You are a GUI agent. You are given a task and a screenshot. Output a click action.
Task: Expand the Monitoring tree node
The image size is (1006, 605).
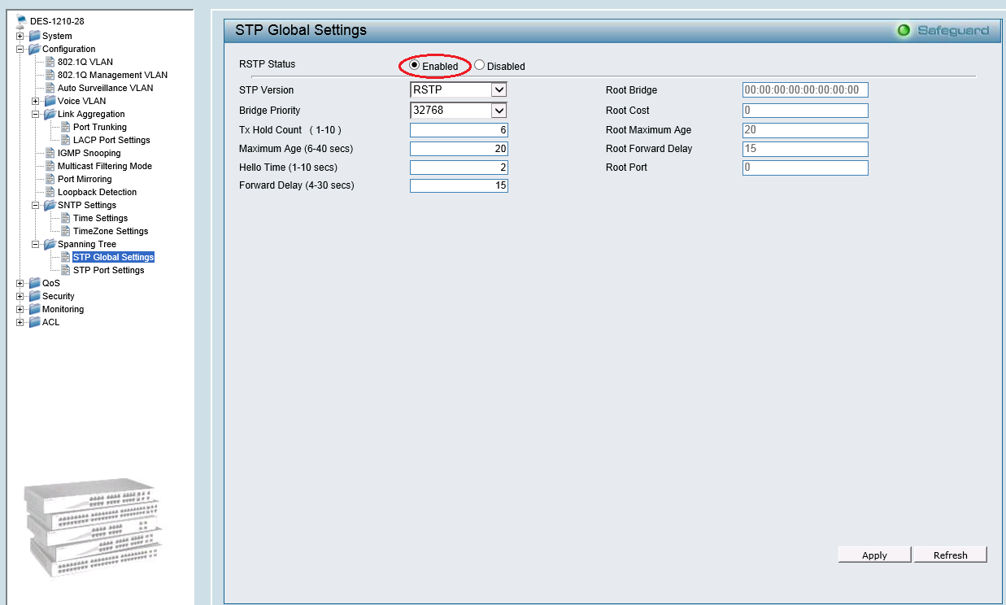pyautogui.click(x=20, y=309)
